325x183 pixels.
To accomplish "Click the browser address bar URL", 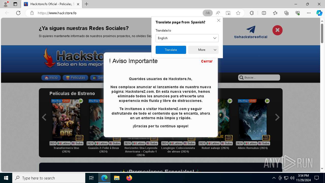I will pyautogui.click(x=57, y=13).
